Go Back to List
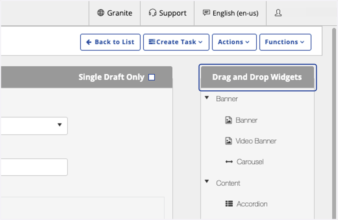This screenshot has height=220, width=338. coord(110,42)
